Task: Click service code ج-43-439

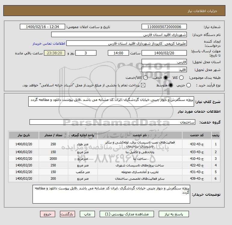Action: 197,178
